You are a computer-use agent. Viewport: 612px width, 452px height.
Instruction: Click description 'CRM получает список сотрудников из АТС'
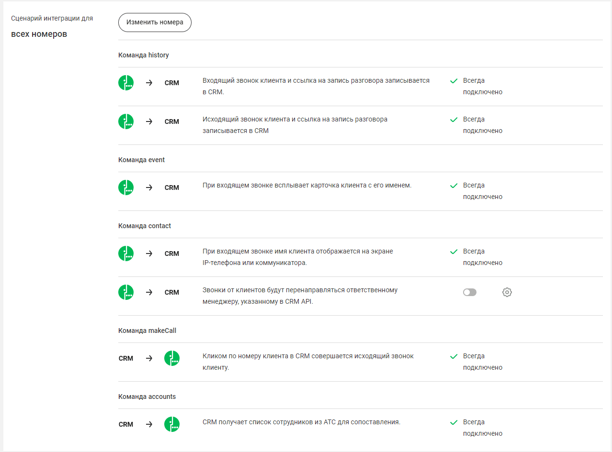[301, 422]
